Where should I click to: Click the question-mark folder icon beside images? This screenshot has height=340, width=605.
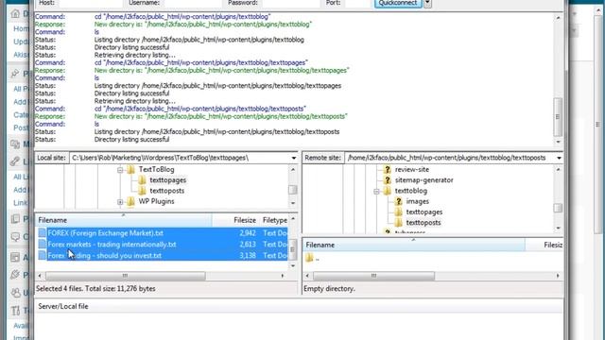click(x=398, y=201)
